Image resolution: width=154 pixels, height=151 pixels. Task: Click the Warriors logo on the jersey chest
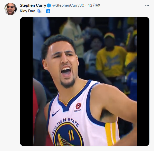pyautogui.click(x=68, y=136)
